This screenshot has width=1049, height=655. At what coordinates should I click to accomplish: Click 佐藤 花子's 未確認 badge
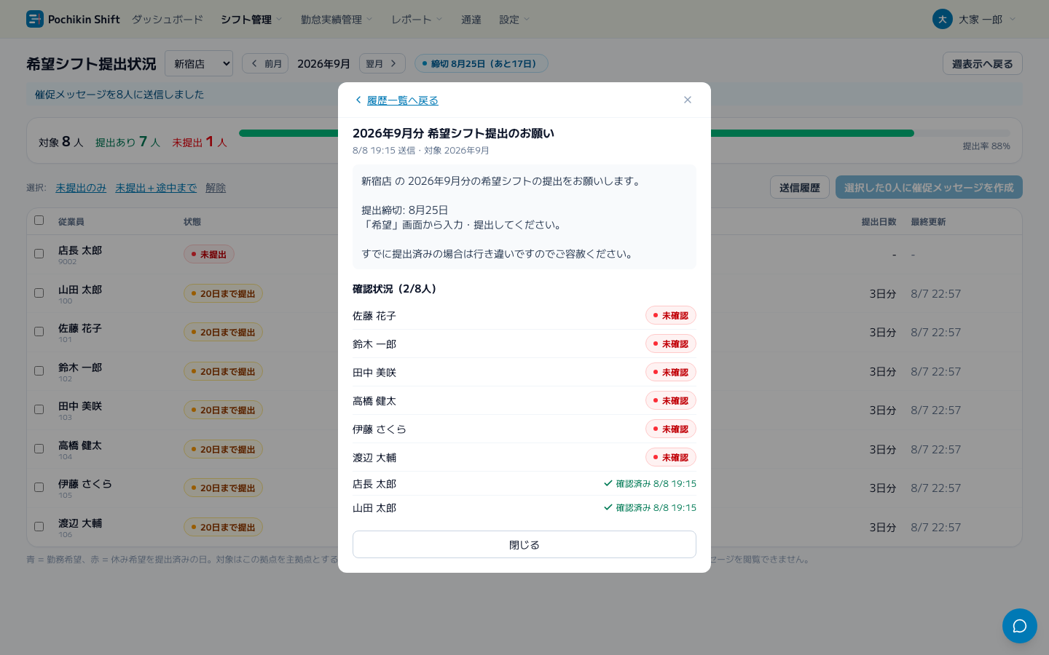click(x=671, y=315)
